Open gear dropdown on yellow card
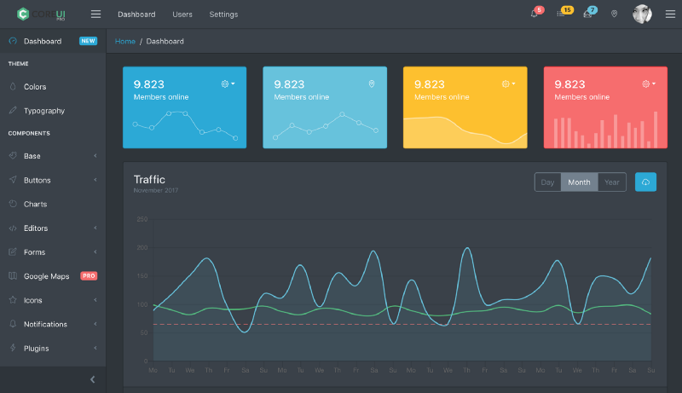The width and height of the screenshot is (682, 393). pos(508,84)
